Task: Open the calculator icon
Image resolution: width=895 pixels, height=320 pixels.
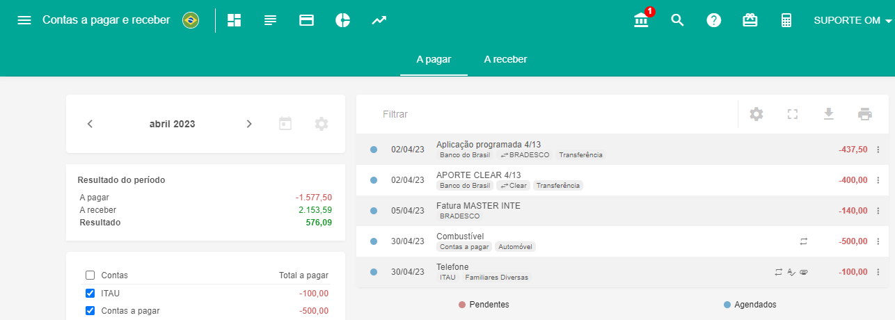Action: point(786,20)
